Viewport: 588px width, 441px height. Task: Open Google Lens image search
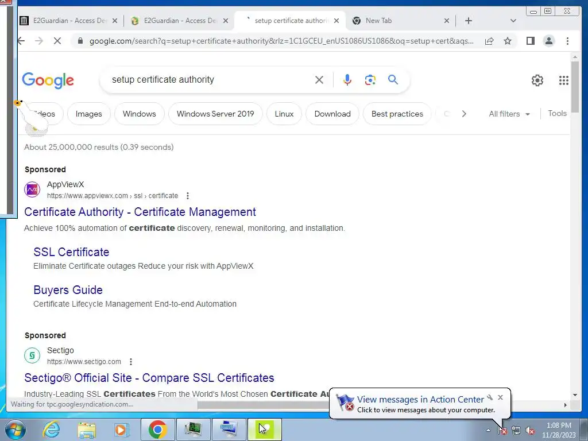[x=370, y=80]
